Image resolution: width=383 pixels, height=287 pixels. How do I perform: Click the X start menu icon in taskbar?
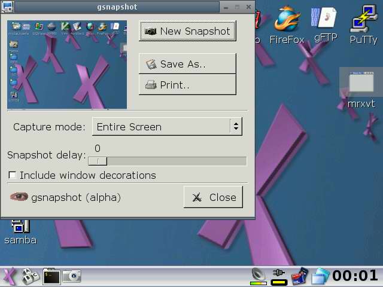click(x=10, y=276)
